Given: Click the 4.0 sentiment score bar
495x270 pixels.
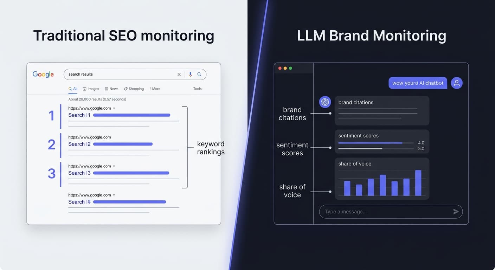Looking at the screenshot, I should point(376,143).
